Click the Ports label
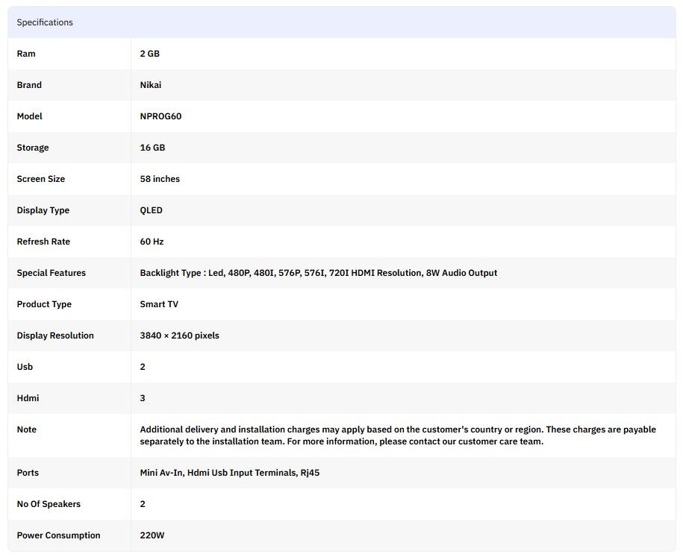683x557 pixels. [x=28, y=473]
